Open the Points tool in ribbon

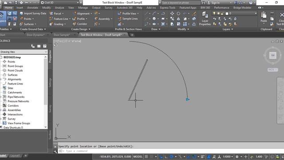27,19
